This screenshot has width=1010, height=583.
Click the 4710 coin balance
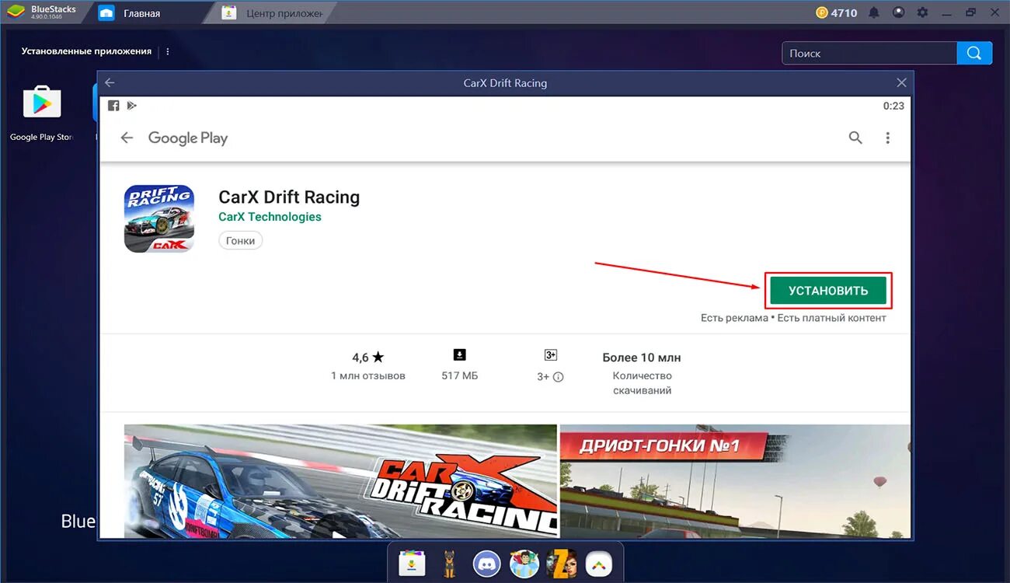coord(836,12)
